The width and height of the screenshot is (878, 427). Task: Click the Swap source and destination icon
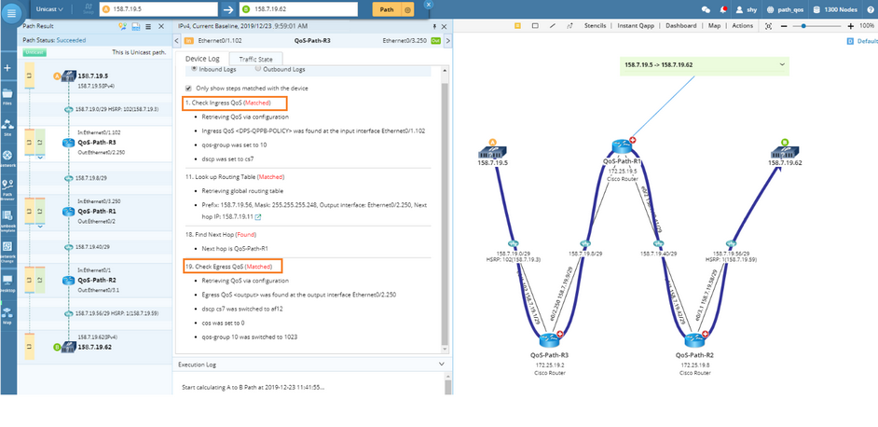tap(88, 9)
